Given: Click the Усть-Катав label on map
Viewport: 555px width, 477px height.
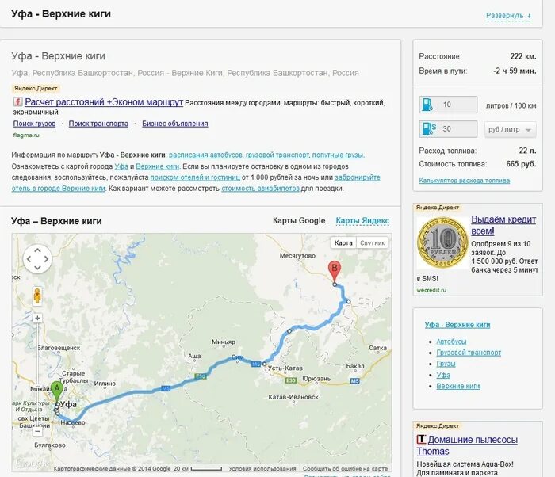Looking at the screenshot, I should [x=285, y=368].
